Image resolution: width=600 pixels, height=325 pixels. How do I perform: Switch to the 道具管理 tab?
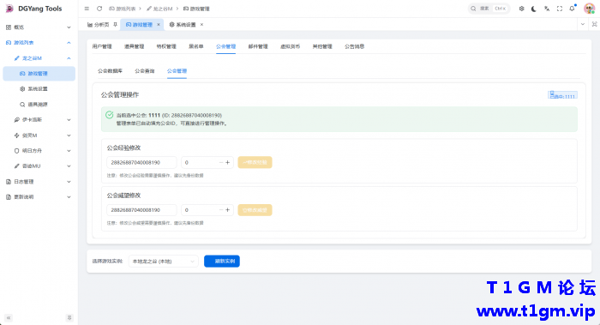click(134, 46)
